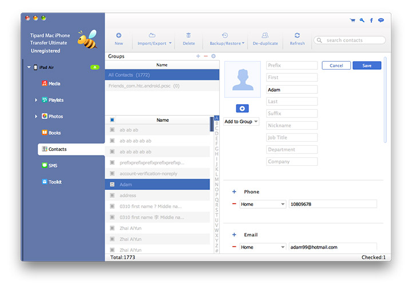Remove group with the minus icon
412x290 pixels.
(x=206, y=56)
